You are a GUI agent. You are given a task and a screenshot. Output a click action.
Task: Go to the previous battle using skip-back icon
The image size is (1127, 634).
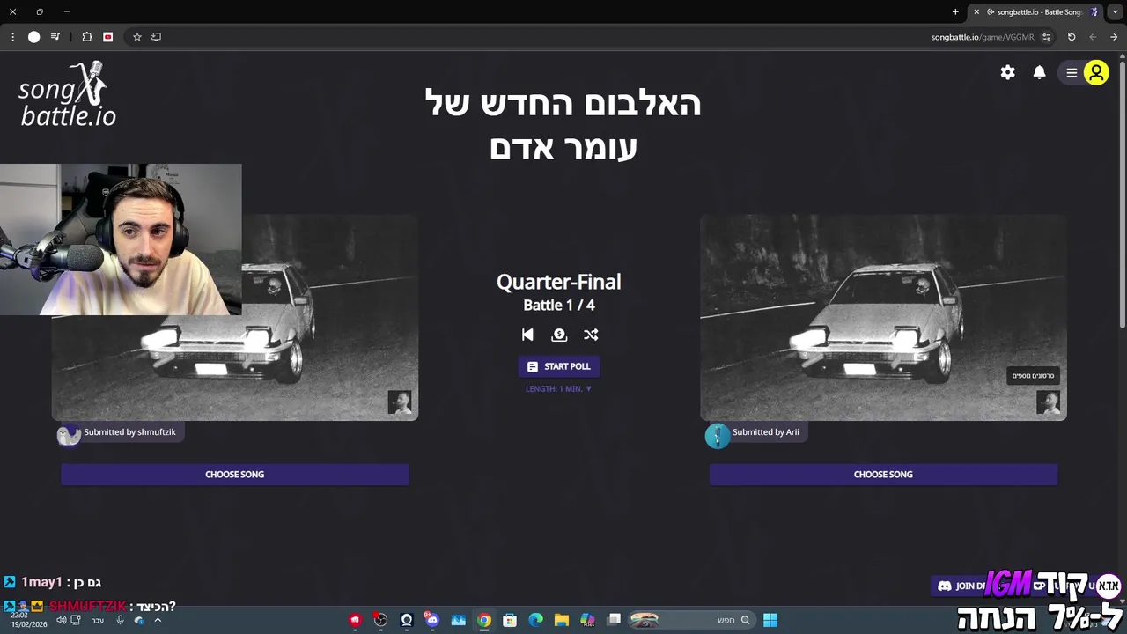pos(527,335)
